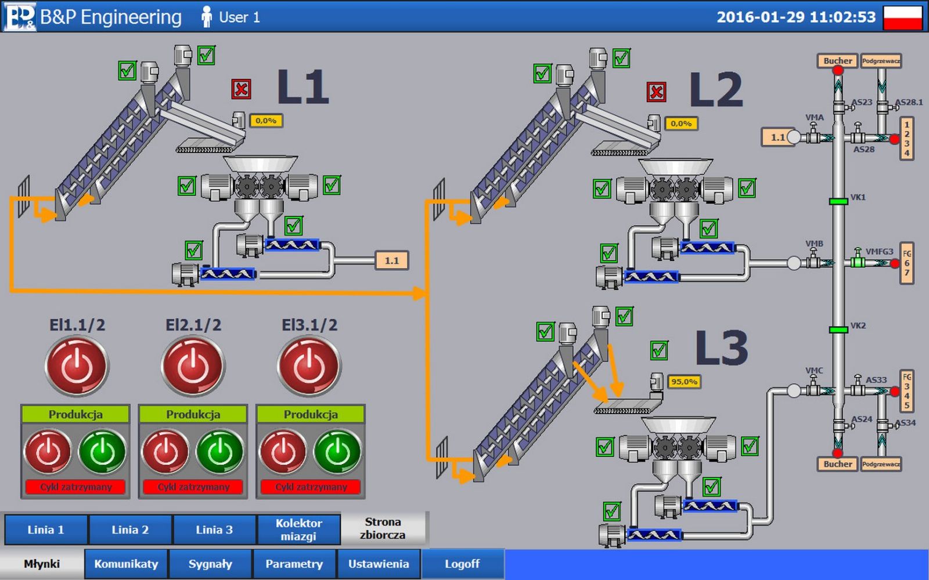Toggle the green checkmark beside the L3 label
Viewport: 929px width, 580px height.
click(659, 350)
